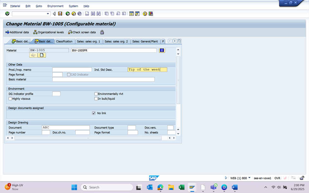Click the First Page icon
This screenshot has width=309, height=193.
click(x=106, y=14)
